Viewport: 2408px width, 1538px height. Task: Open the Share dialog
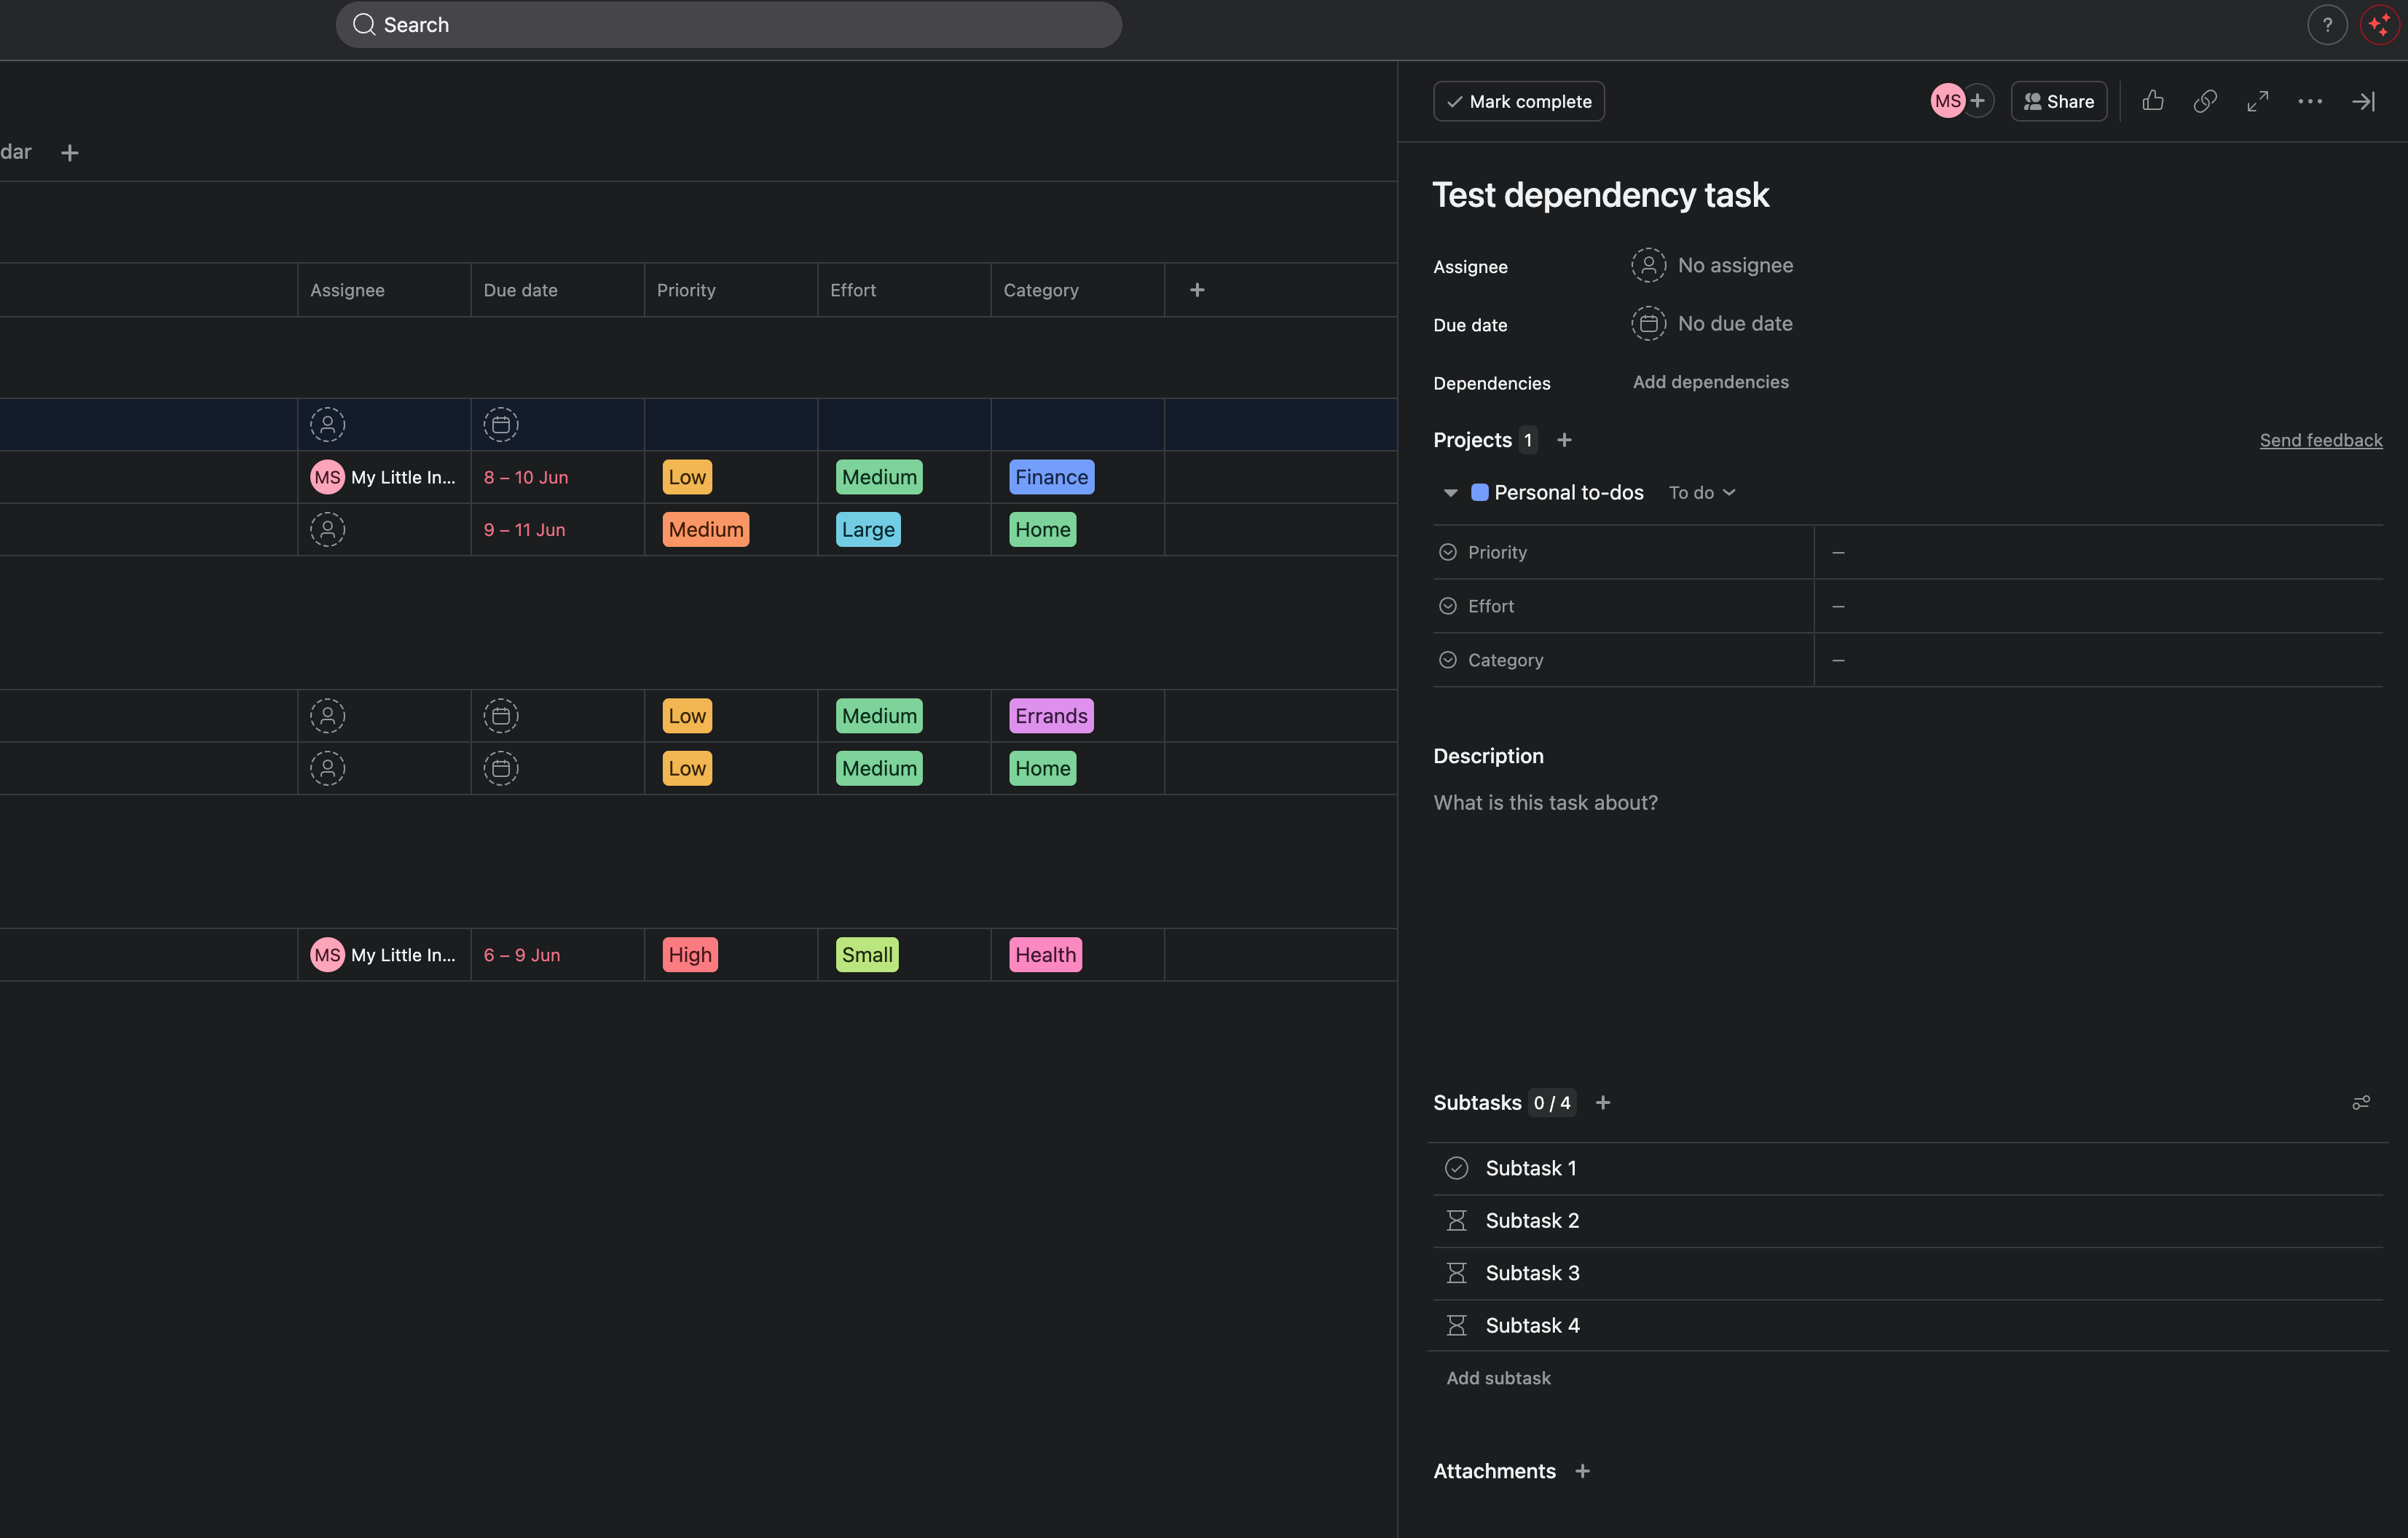click(x=2058, y=101)
